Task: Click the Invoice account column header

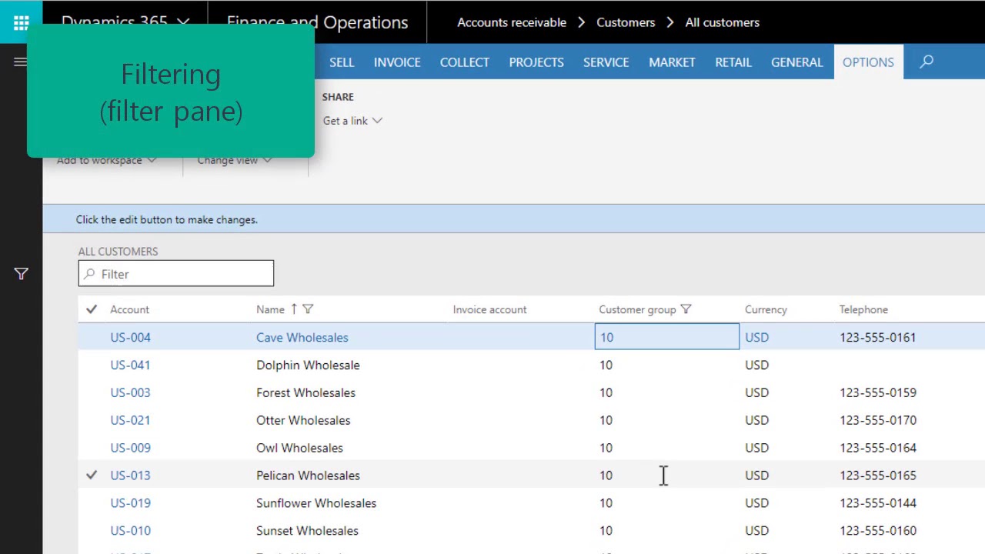Action: click(489, 309)
